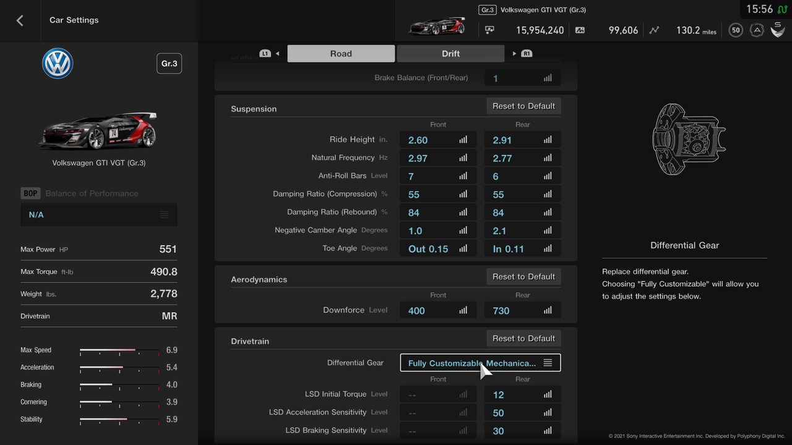Reset Drivetrain to Default
This screenshot has height=445, width=792.
click(x=523, y=339)
